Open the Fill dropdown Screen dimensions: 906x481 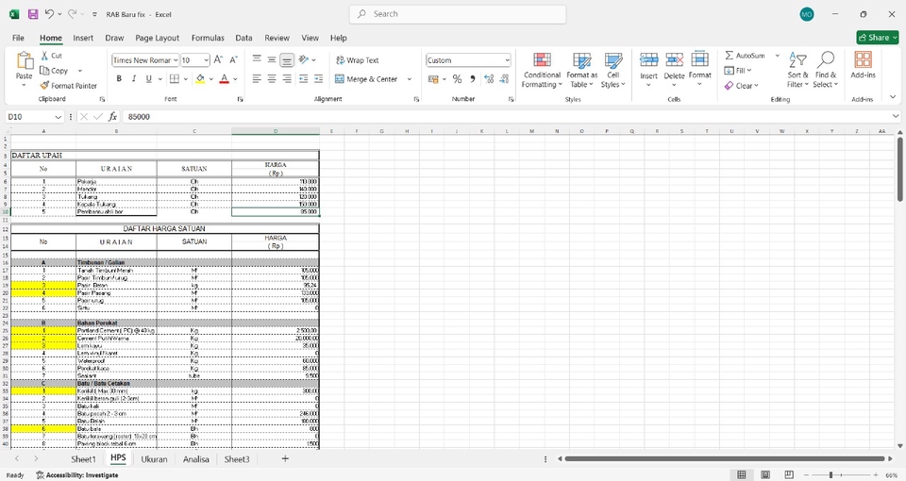738,71
